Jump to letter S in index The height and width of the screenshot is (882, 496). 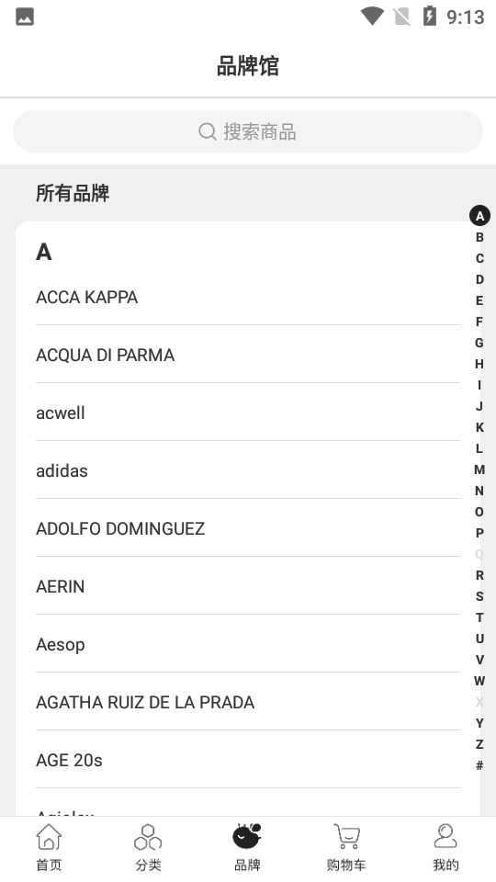pyautogui.click(x=479, y=596)
